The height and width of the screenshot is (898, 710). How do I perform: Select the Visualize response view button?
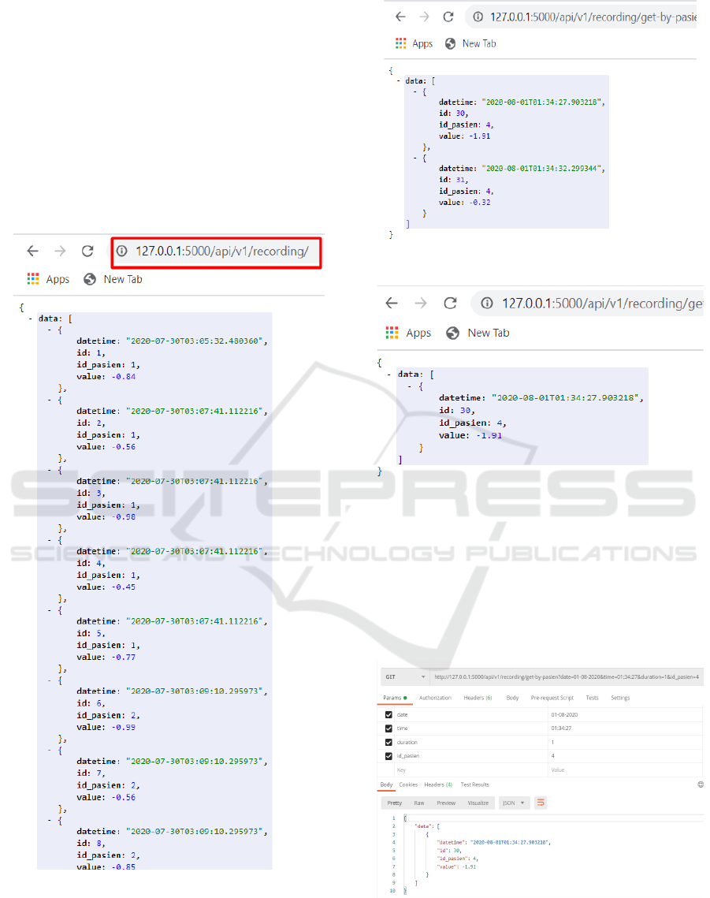478,803
